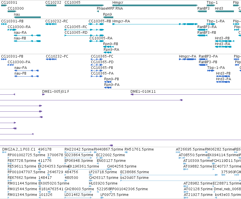241x199 pixels.
Task: Select the CG10232-RC transcript
Action: 51,24
